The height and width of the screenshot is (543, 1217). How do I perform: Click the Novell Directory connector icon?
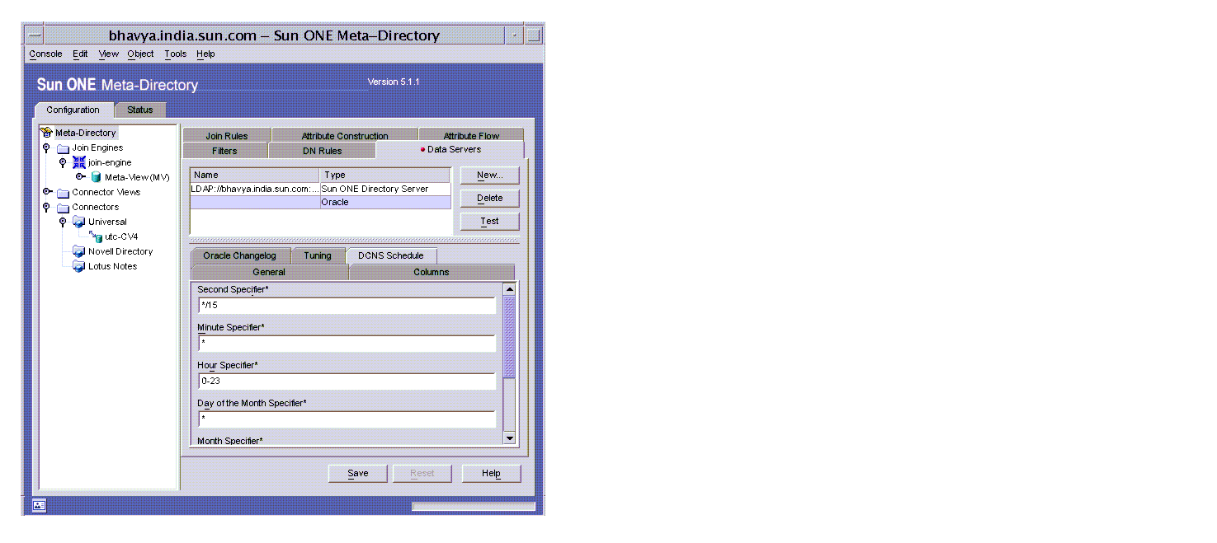coord(79,251)
